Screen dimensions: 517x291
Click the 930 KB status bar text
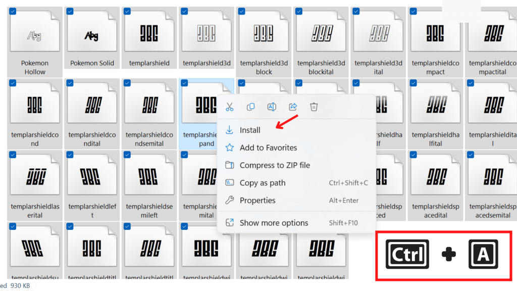20,286
